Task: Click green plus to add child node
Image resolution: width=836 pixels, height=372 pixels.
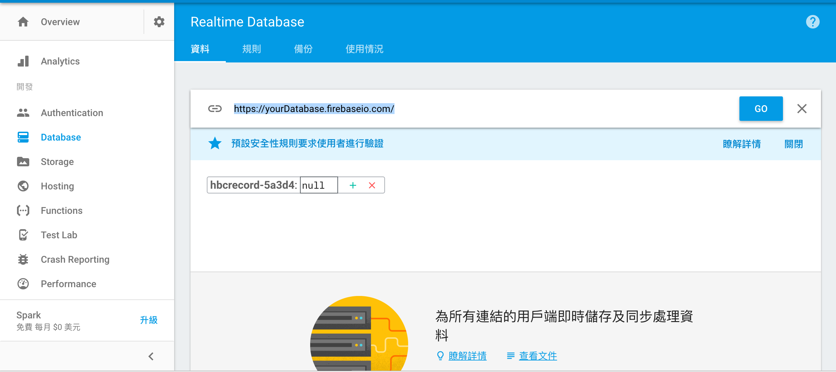Action: pyautogui.click(x=353, y=185)
